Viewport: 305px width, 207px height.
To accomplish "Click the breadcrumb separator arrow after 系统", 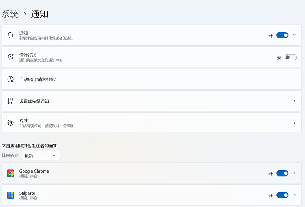I will click(x=25, y=14).
